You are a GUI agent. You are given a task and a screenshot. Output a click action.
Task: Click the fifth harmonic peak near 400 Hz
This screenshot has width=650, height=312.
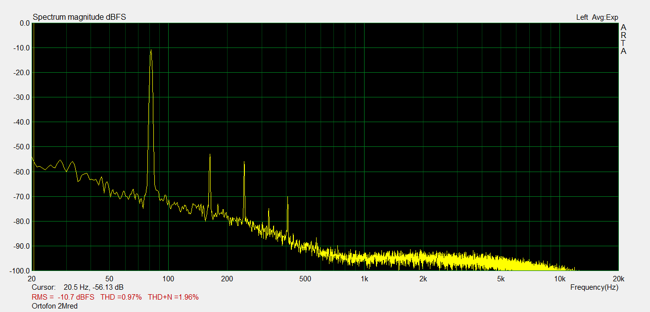[x=287, y=198]
